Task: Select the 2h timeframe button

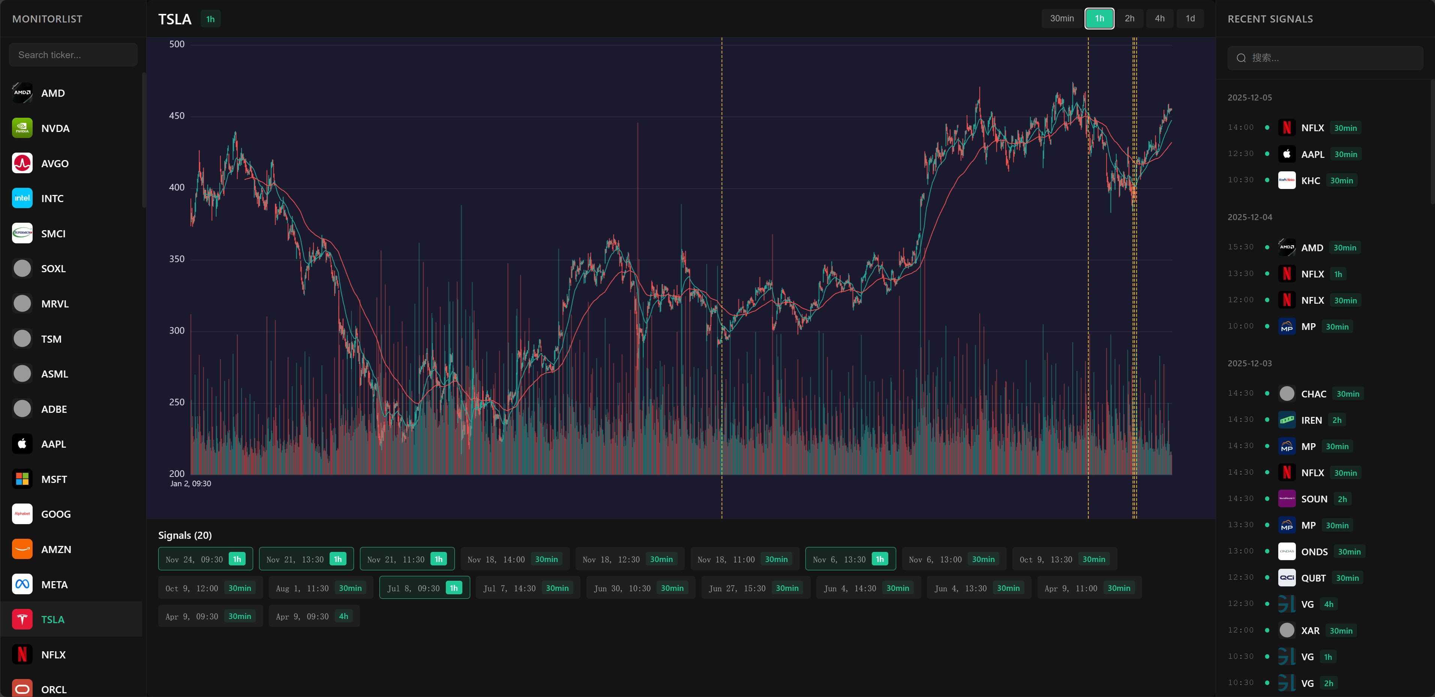Action: point(1129,18)
